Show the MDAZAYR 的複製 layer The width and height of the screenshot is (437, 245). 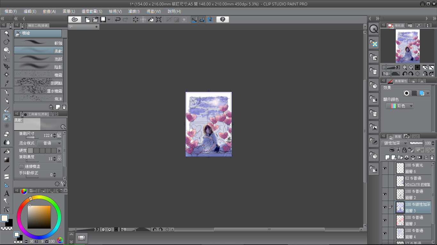click(385, 181)
